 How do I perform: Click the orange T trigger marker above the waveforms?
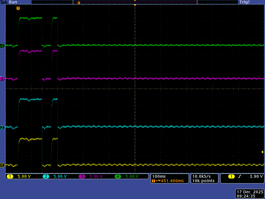pos(18,8)
